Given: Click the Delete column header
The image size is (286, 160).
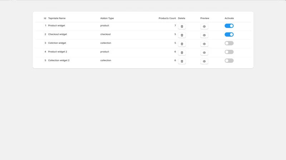Looking at the screenshot, I should pos(182,18).
